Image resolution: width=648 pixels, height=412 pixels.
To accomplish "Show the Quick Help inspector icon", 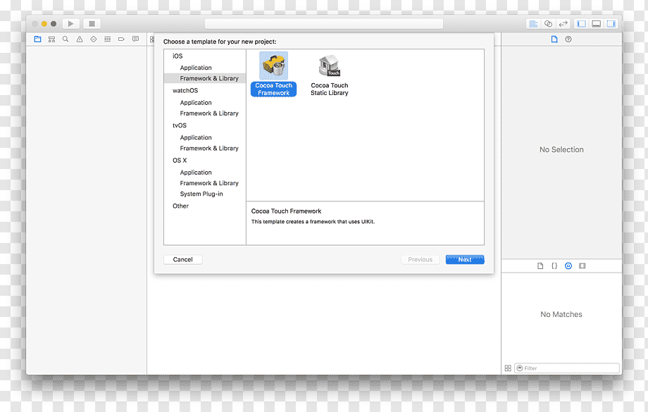I will (568, 39).
